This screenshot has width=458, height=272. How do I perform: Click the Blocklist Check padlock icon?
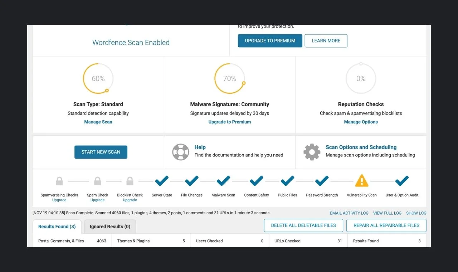tap(130, 181)
